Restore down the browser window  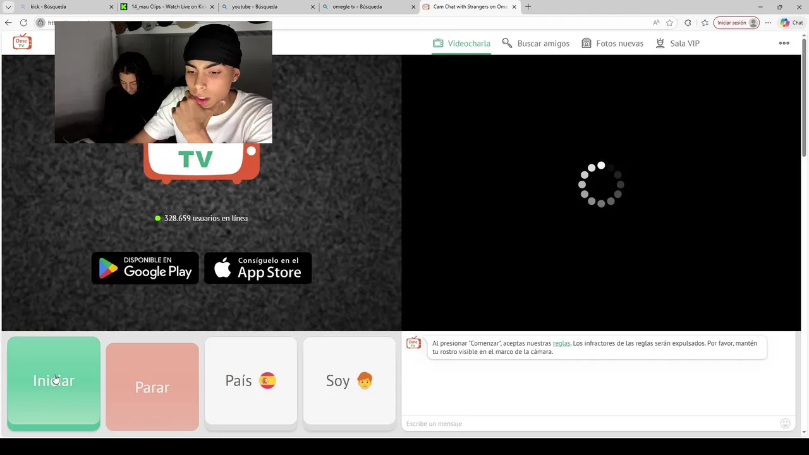pos(779,7)
